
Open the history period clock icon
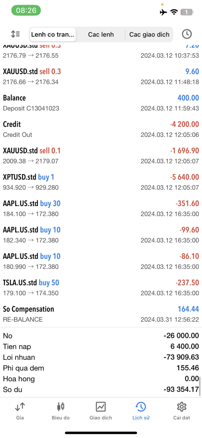(x=187, y=34)
